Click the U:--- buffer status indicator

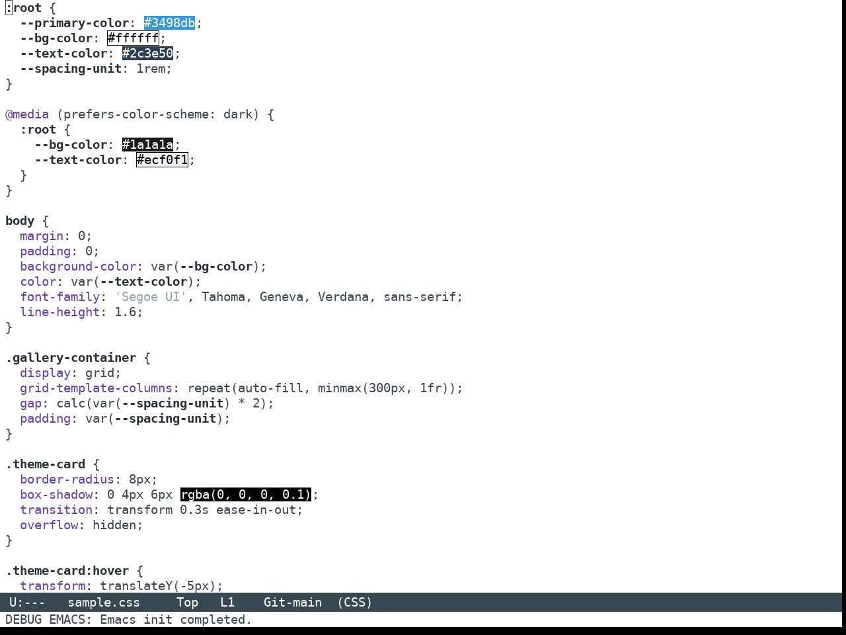[x=27, y=602]
